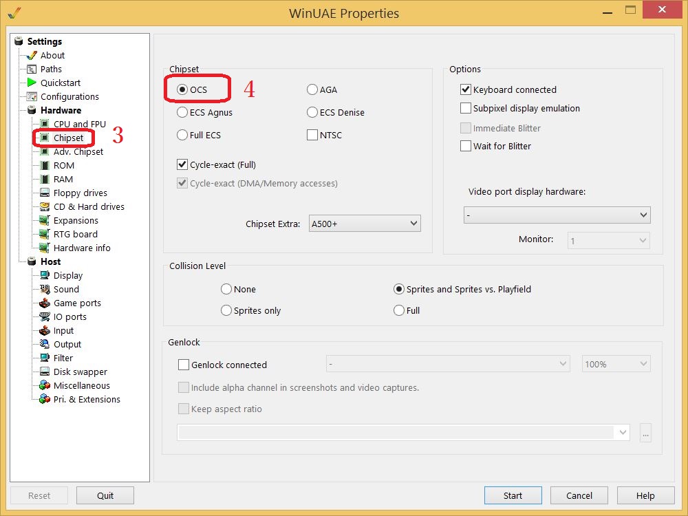Enable Genlock connected checkbox
This screenshot has height=516, width=688.
pyautogui.click(x=184, y=365)
